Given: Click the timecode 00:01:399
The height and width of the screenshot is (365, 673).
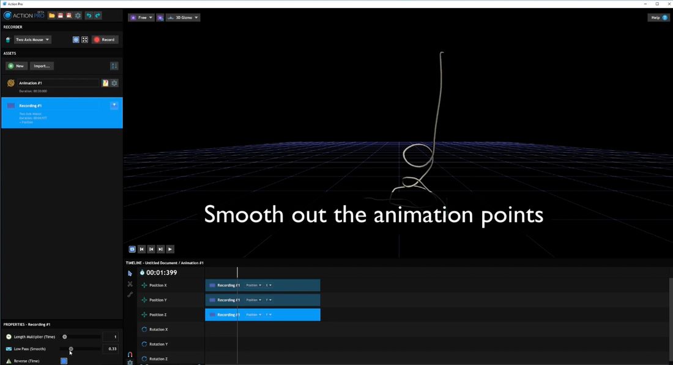Looking at the screenshot, I should click(x=162, y=272).
